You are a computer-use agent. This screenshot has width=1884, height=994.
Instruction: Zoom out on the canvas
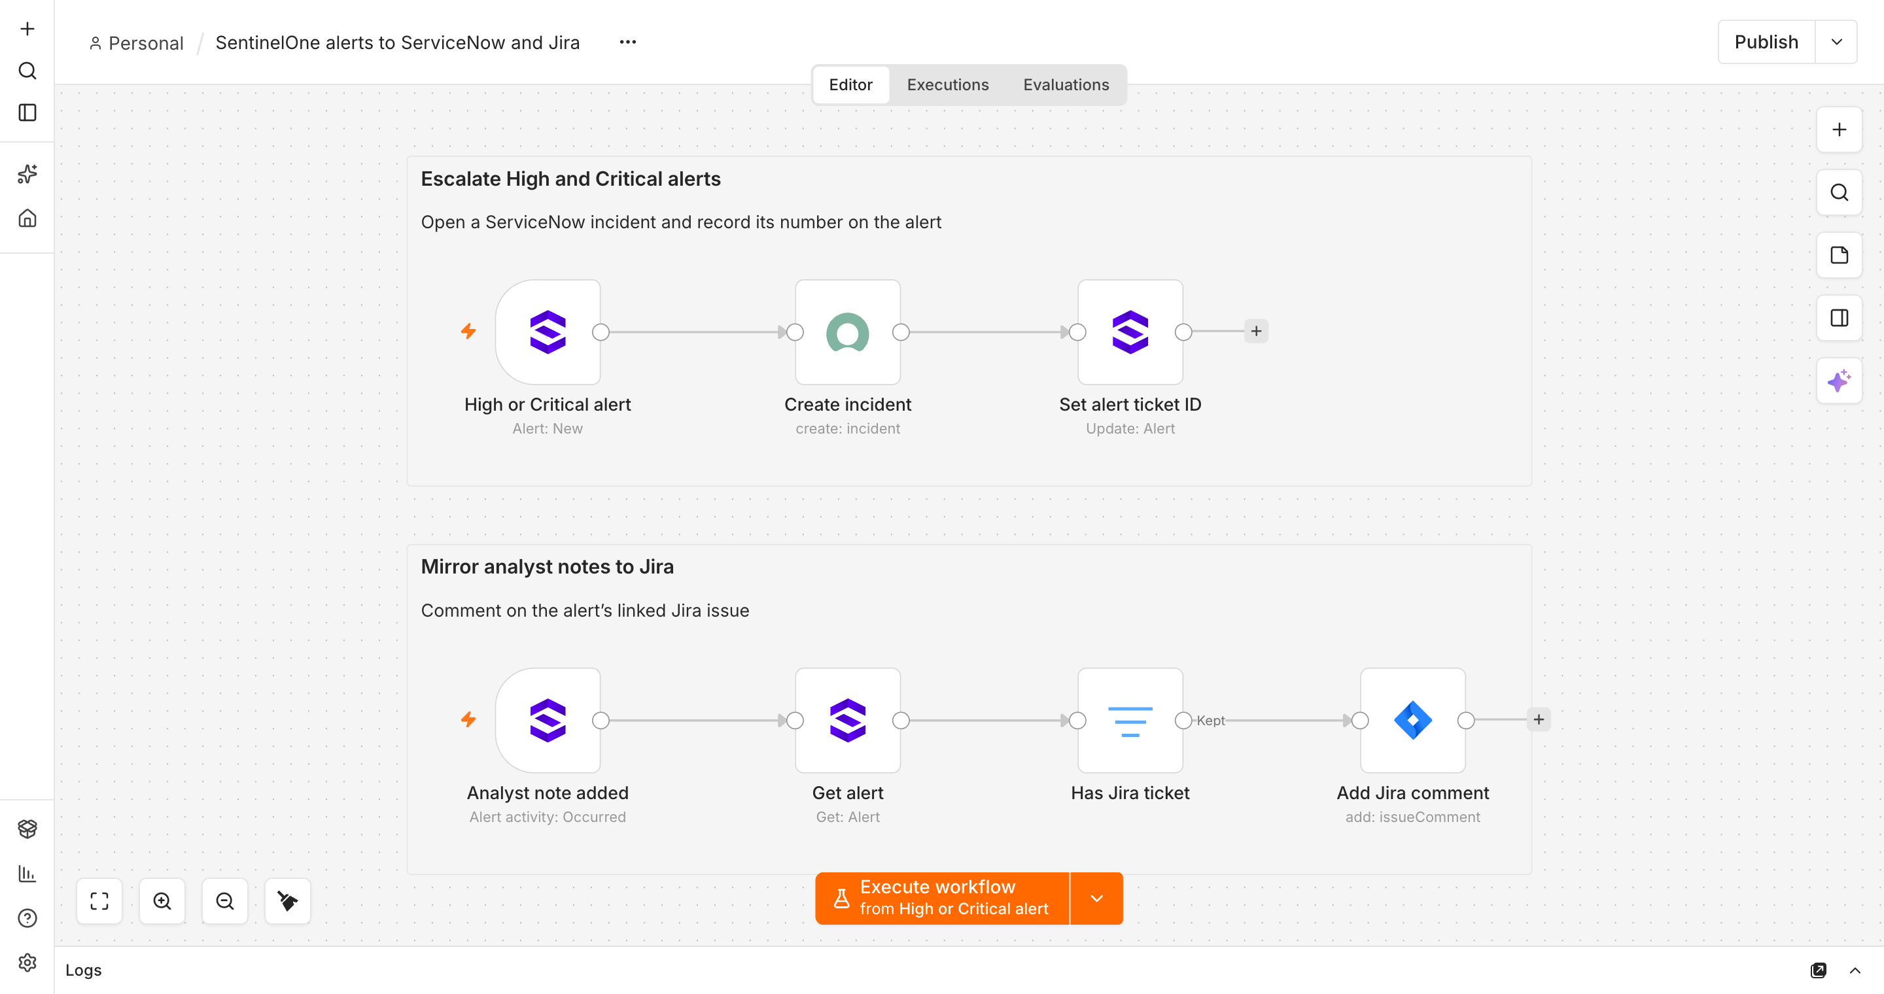[225, 901]
